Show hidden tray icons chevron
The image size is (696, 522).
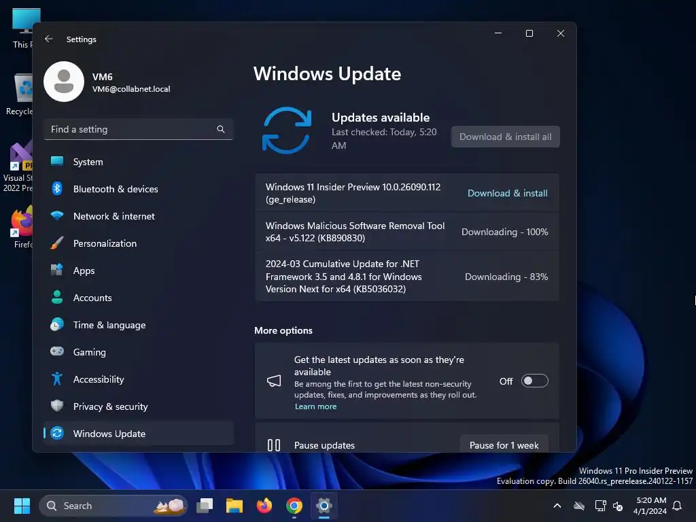pos(557,506)
